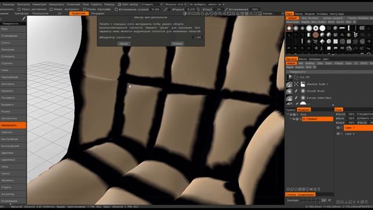Select the Резина sculpt tool
Image resolution: width=373 pixels, height=210 pixels.
pyautogui.click(x=13, y=111)
